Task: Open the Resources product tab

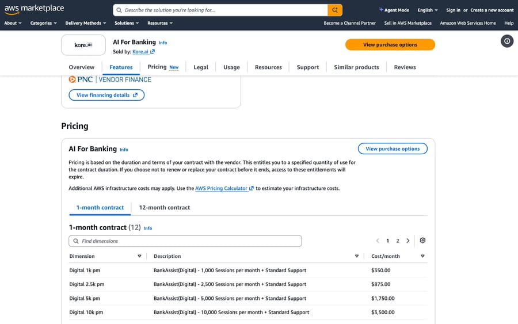Action: 268,67
